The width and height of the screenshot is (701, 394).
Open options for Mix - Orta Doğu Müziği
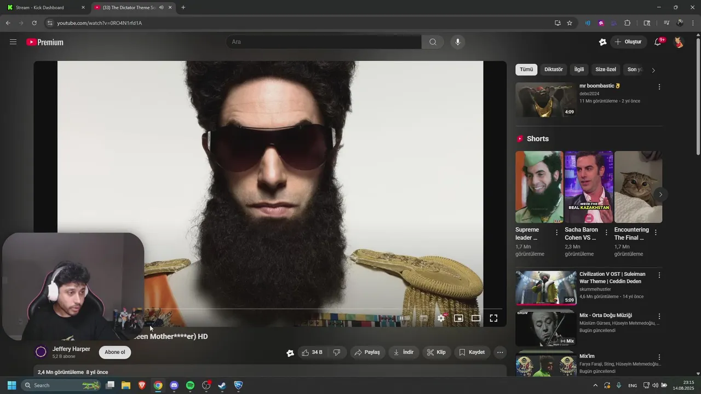tap(659, 316)
